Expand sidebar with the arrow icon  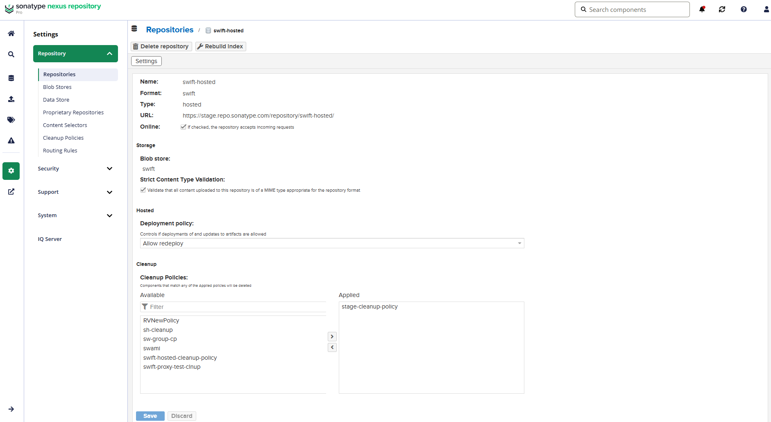click(x=11, y=409)
